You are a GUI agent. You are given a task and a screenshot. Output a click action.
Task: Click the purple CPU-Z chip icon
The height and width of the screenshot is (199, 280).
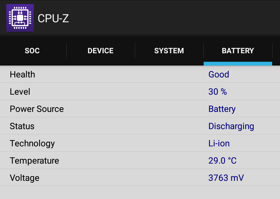pos(20,18)
